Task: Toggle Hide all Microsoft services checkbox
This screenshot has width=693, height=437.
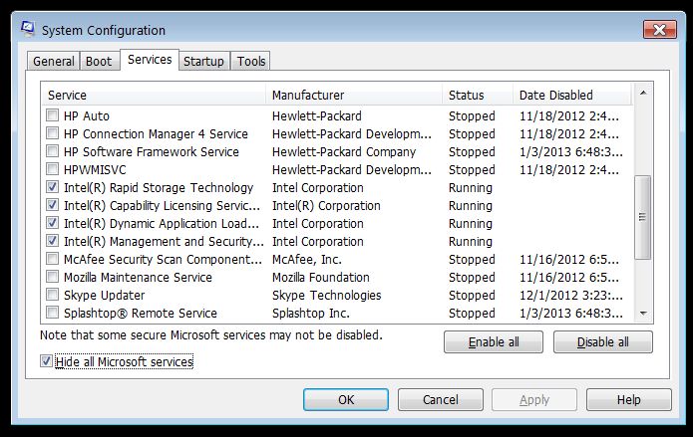Action: (46, 361)
